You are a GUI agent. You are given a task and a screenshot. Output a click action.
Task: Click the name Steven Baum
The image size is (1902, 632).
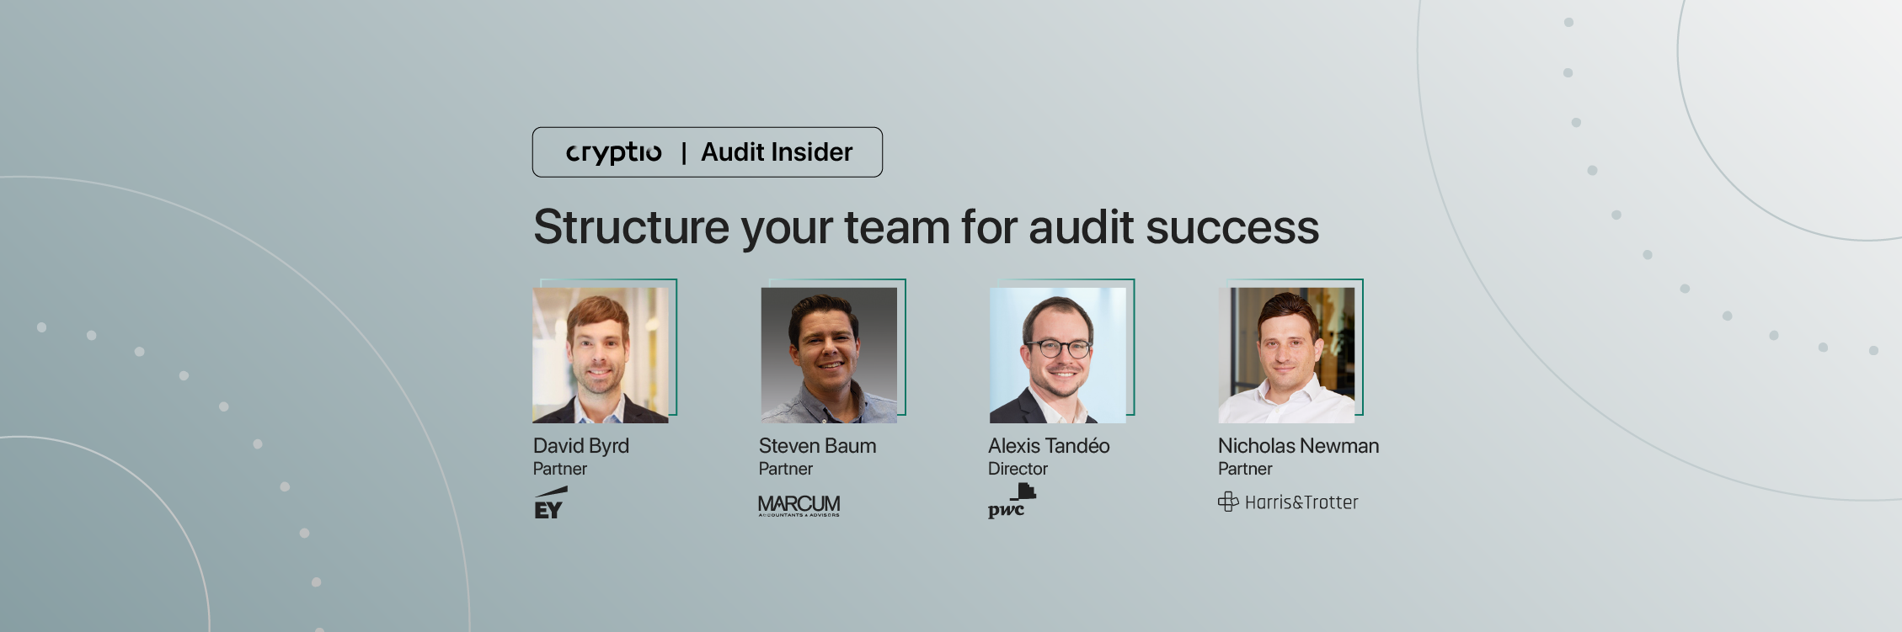817,446
